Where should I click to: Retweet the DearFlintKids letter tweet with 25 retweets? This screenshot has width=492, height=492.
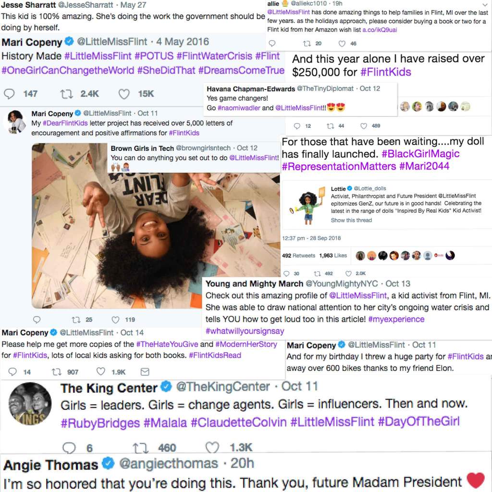point(76,320)
